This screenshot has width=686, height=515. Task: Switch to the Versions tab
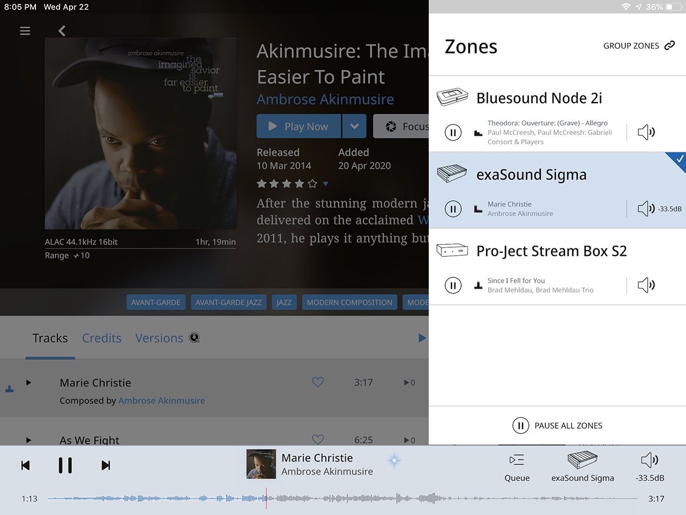click(x=159, y=338)
